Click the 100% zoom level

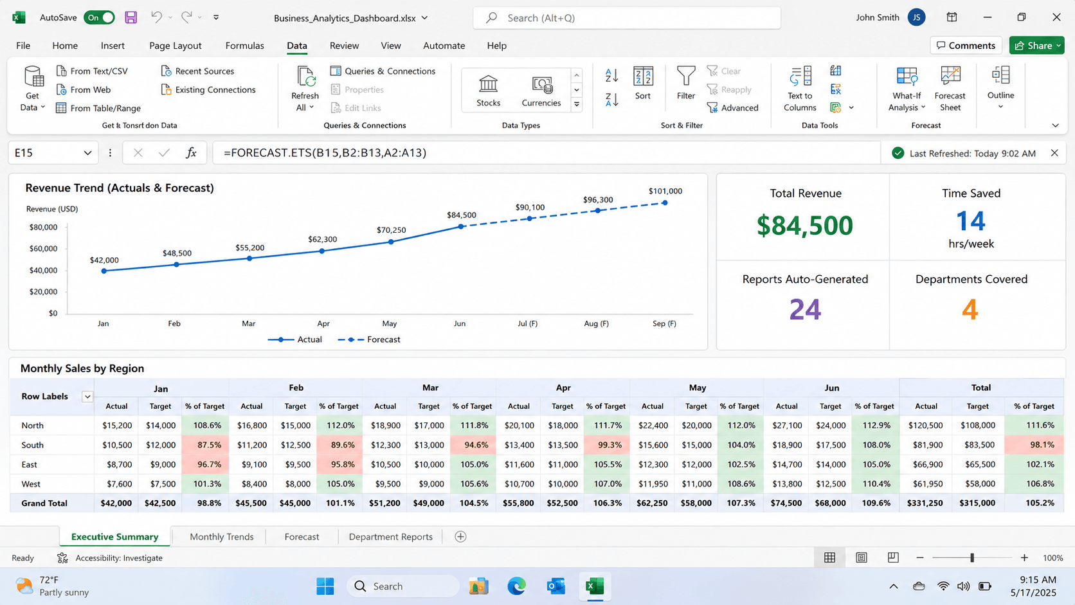pos(1053,558)
